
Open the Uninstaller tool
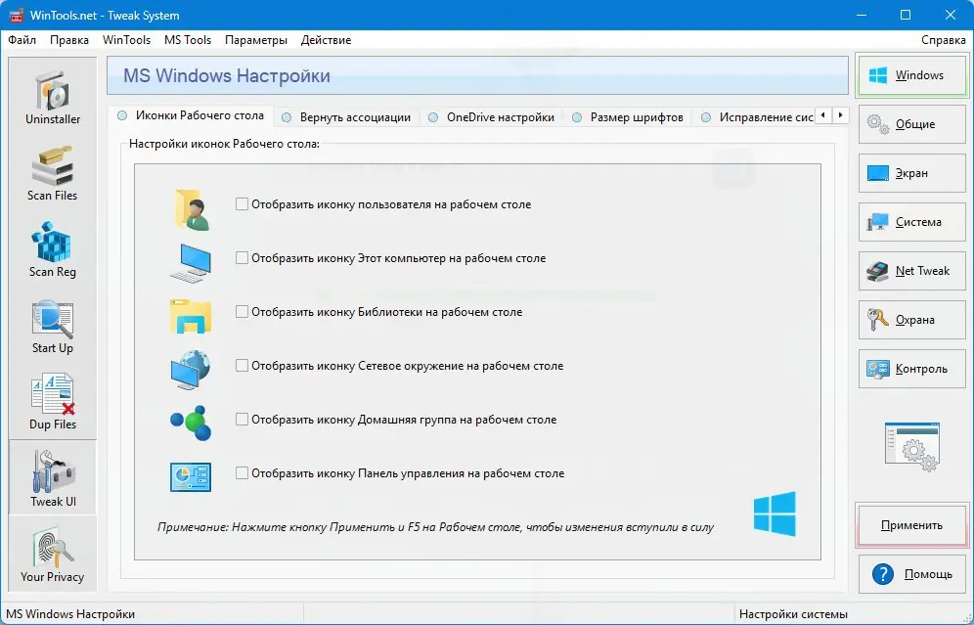click(x=53, y=98)
